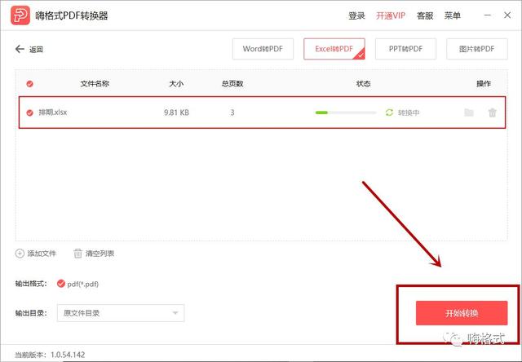Go back with the 返回 arrow
Screen dimensions: 522x362
[20, 49]
